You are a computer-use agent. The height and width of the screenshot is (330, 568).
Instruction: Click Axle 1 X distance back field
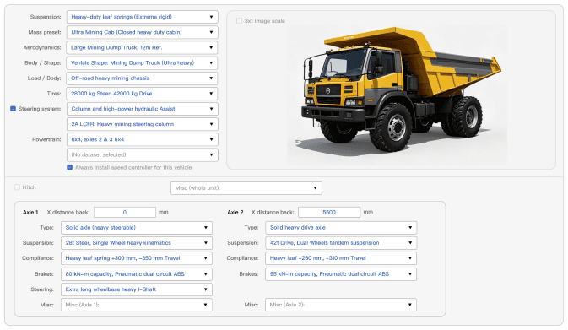(125, 213)
